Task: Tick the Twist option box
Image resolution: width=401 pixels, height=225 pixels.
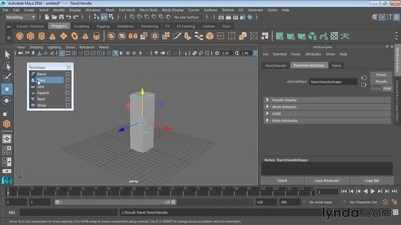Action: click(x=68, y=99)
